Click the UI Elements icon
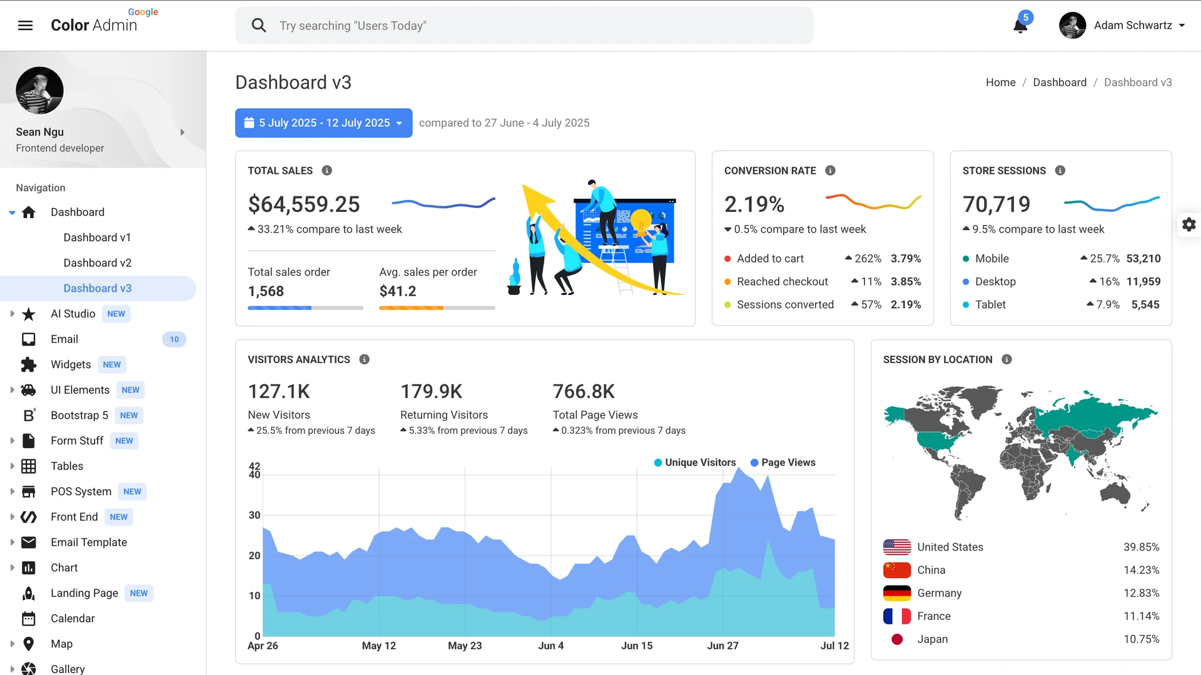Viewport: 1201px width, 675px height. coord(28,390)
